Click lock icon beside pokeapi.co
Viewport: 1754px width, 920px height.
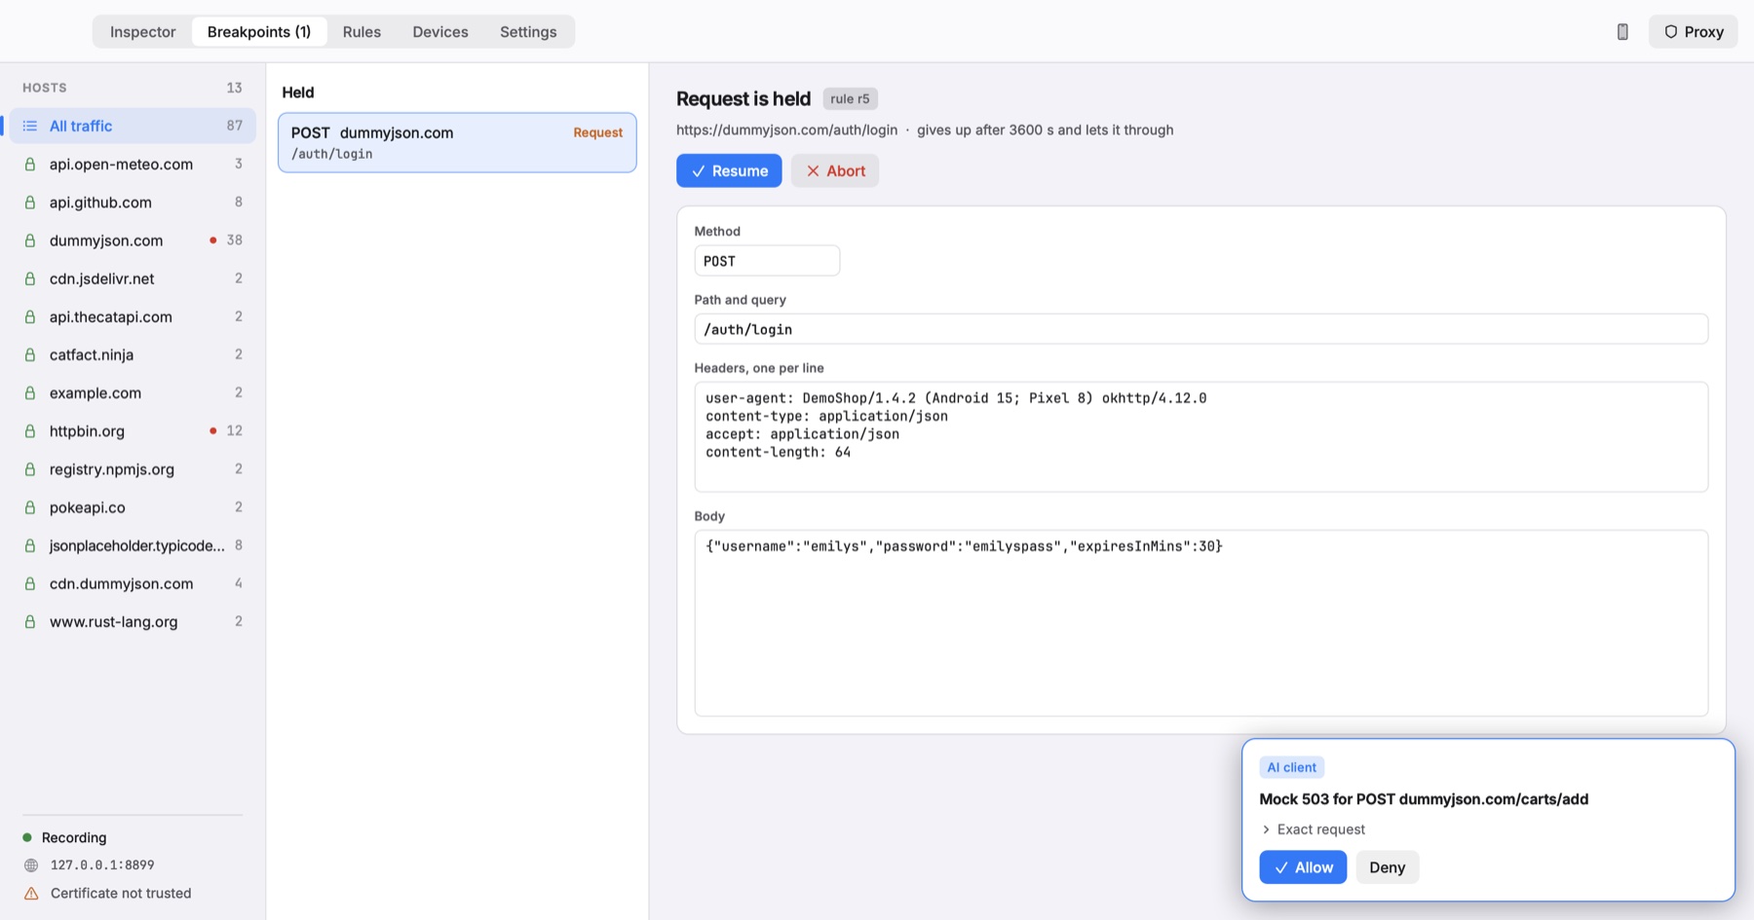30,507
